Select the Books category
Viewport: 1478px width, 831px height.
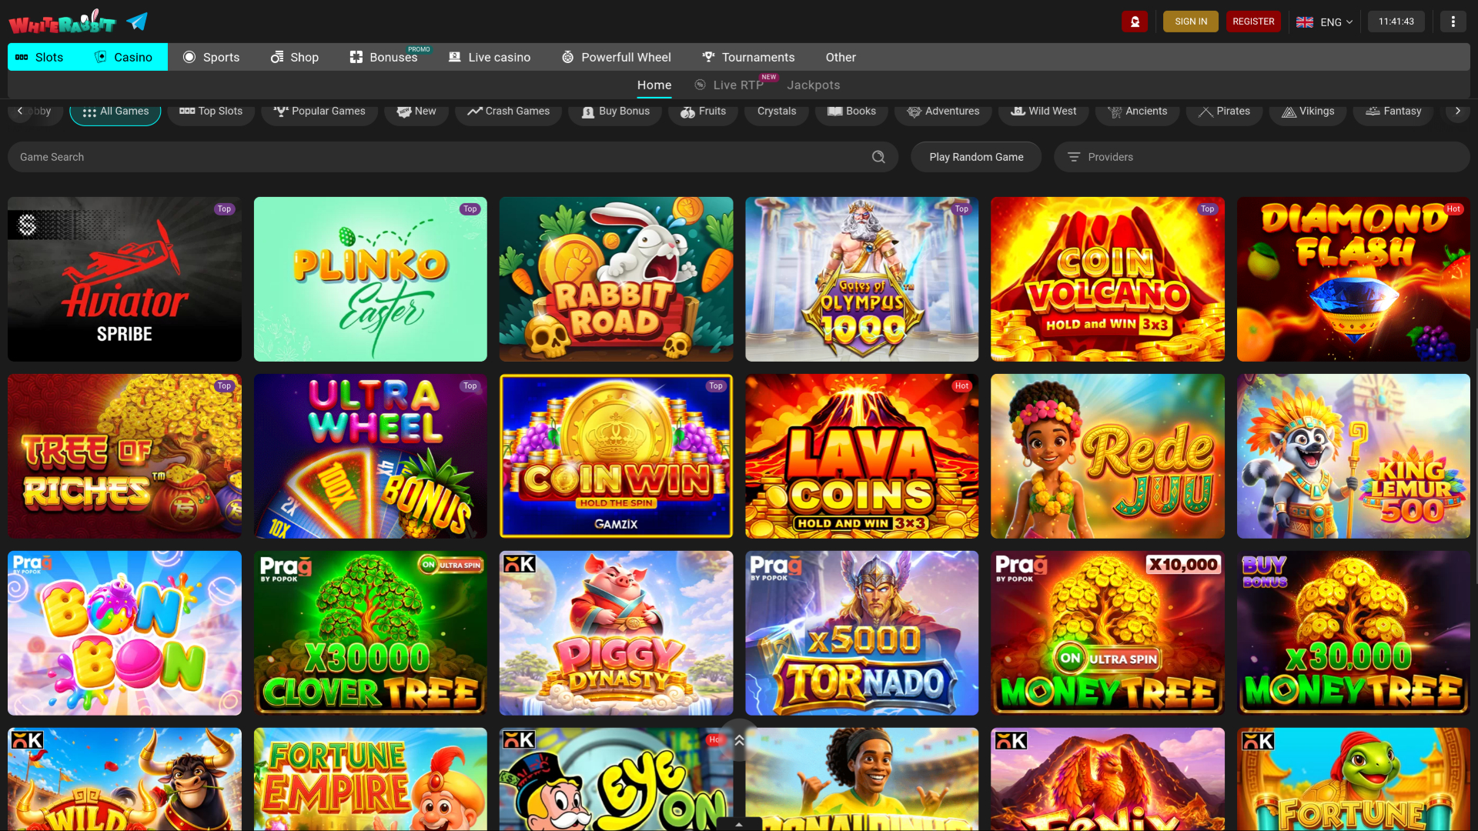tap(851, 112)
